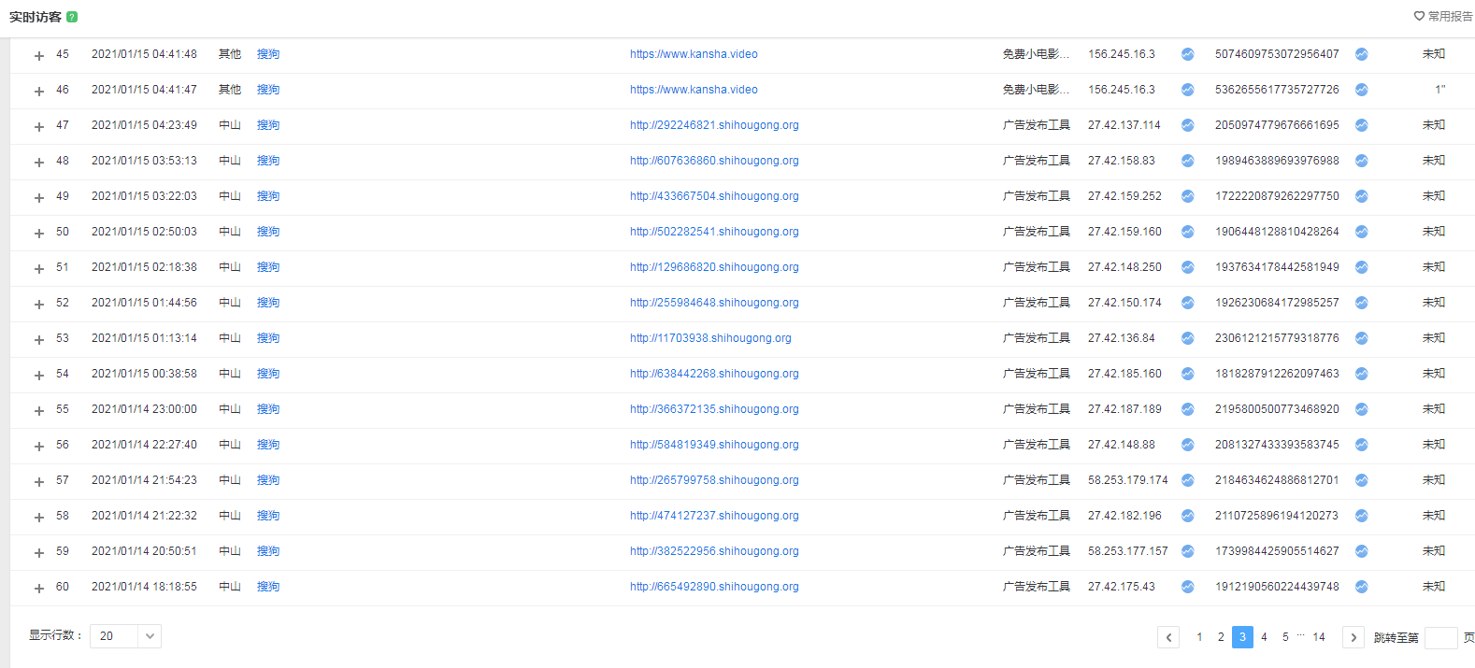Open http://11703938.shihougong.org link
Screen dimensions: 1475x668
click(710, 338)
